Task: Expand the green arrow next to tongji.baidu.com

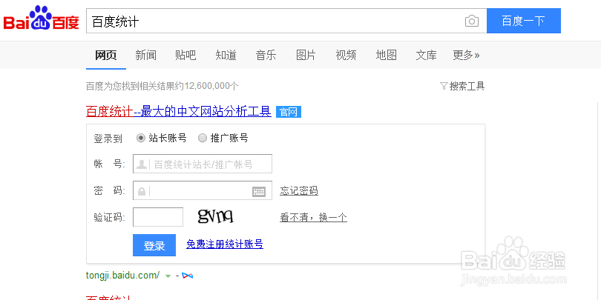Action: pyautogui.click(x=168, y=276)
